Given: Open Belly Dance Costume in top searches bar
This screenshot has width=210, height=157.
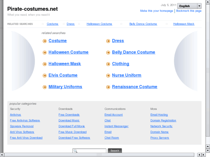Looking at the screenshot, I should [143, 24].
